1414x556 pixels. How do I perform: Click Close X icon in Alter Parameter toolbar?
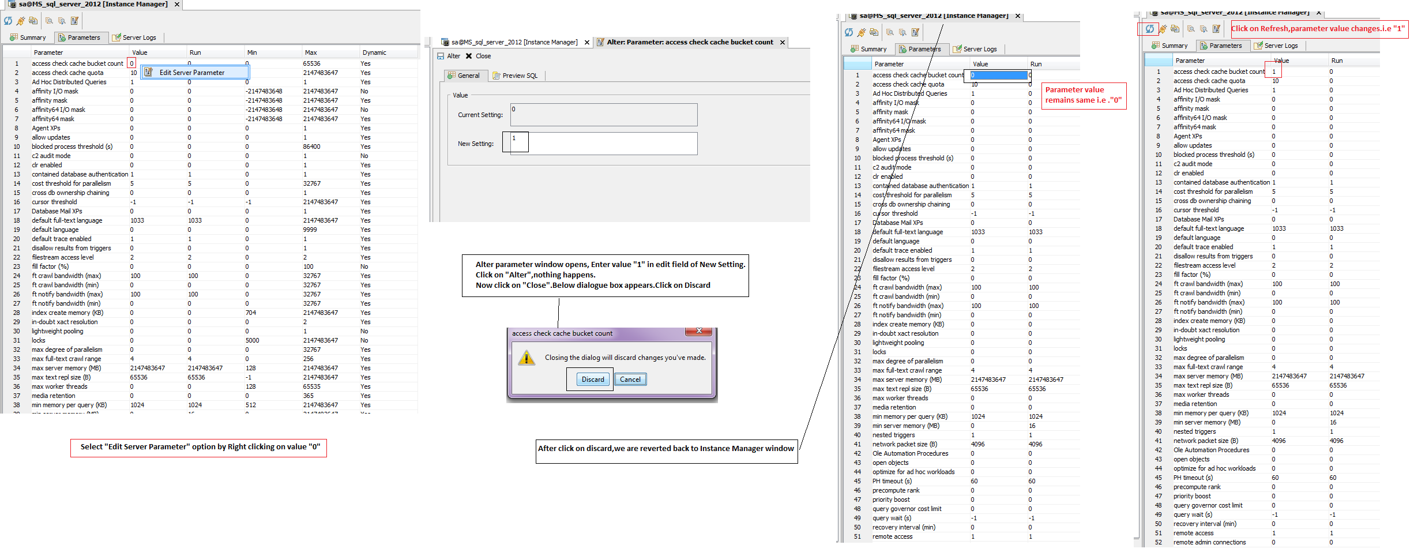(469, 56)
